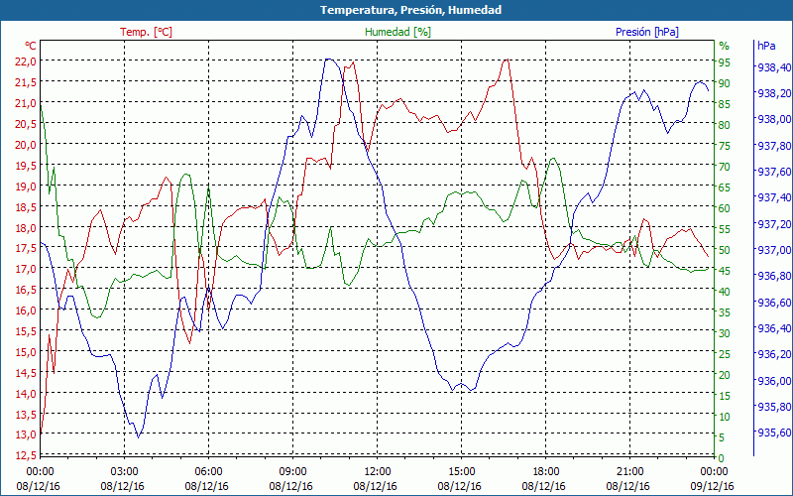The height and width of the screenshot is (496, 793).
Task: Click the '19,0' temperature axis value
Action: click(26, 186)
